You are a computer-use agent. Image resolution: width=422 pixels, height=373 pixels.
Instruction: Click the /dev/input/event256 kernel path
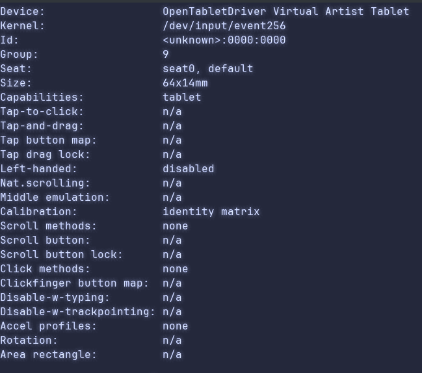[224, 26]
